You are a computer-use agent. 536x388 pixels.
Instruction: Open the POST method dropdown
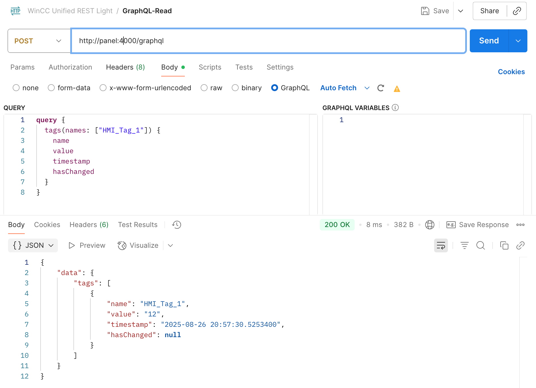click(x=39, y=41)
